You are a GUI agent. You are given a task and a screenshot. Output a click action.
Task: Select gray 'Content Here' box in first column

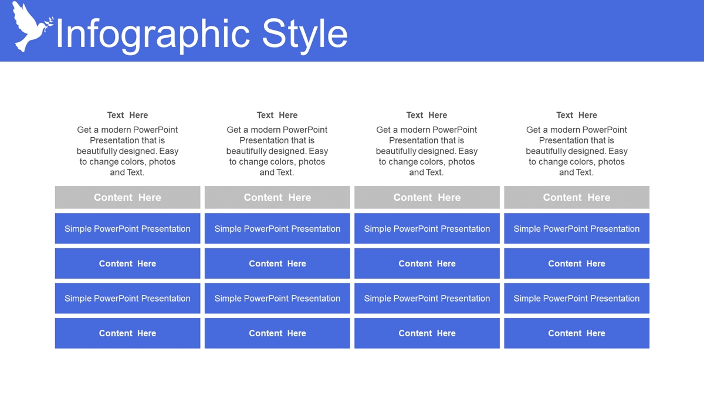click(x=127, y=197)
